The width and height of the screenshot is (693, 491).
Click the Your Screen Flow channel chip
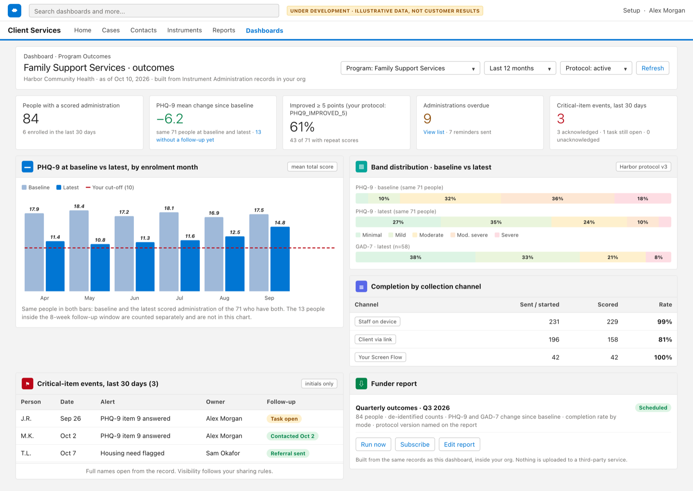pos(380,357)
